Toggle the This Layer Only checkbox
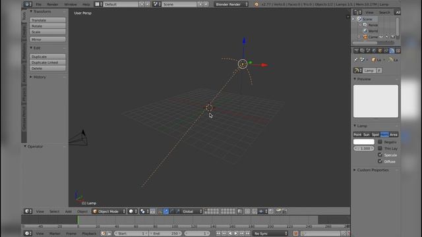 (380, 148)
